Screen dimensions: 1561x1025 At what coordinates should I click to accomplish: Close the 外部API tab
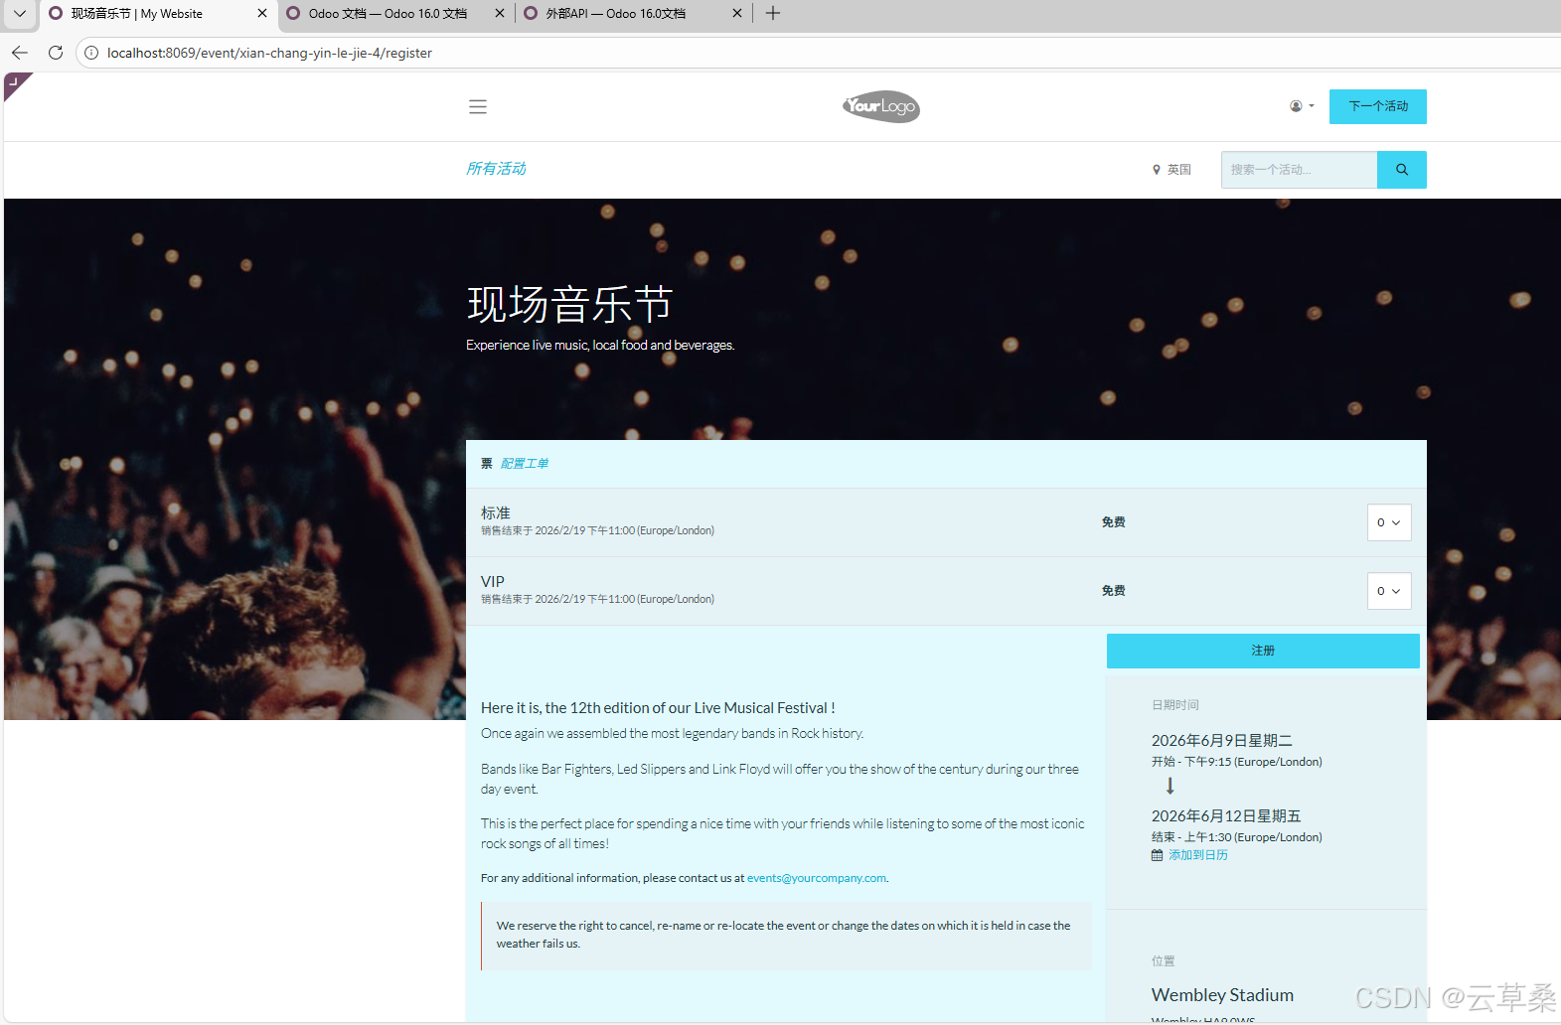[737, 14]
